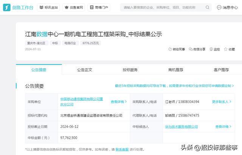Select the agent contact phone 15086747475

click(x=189, y=115)
